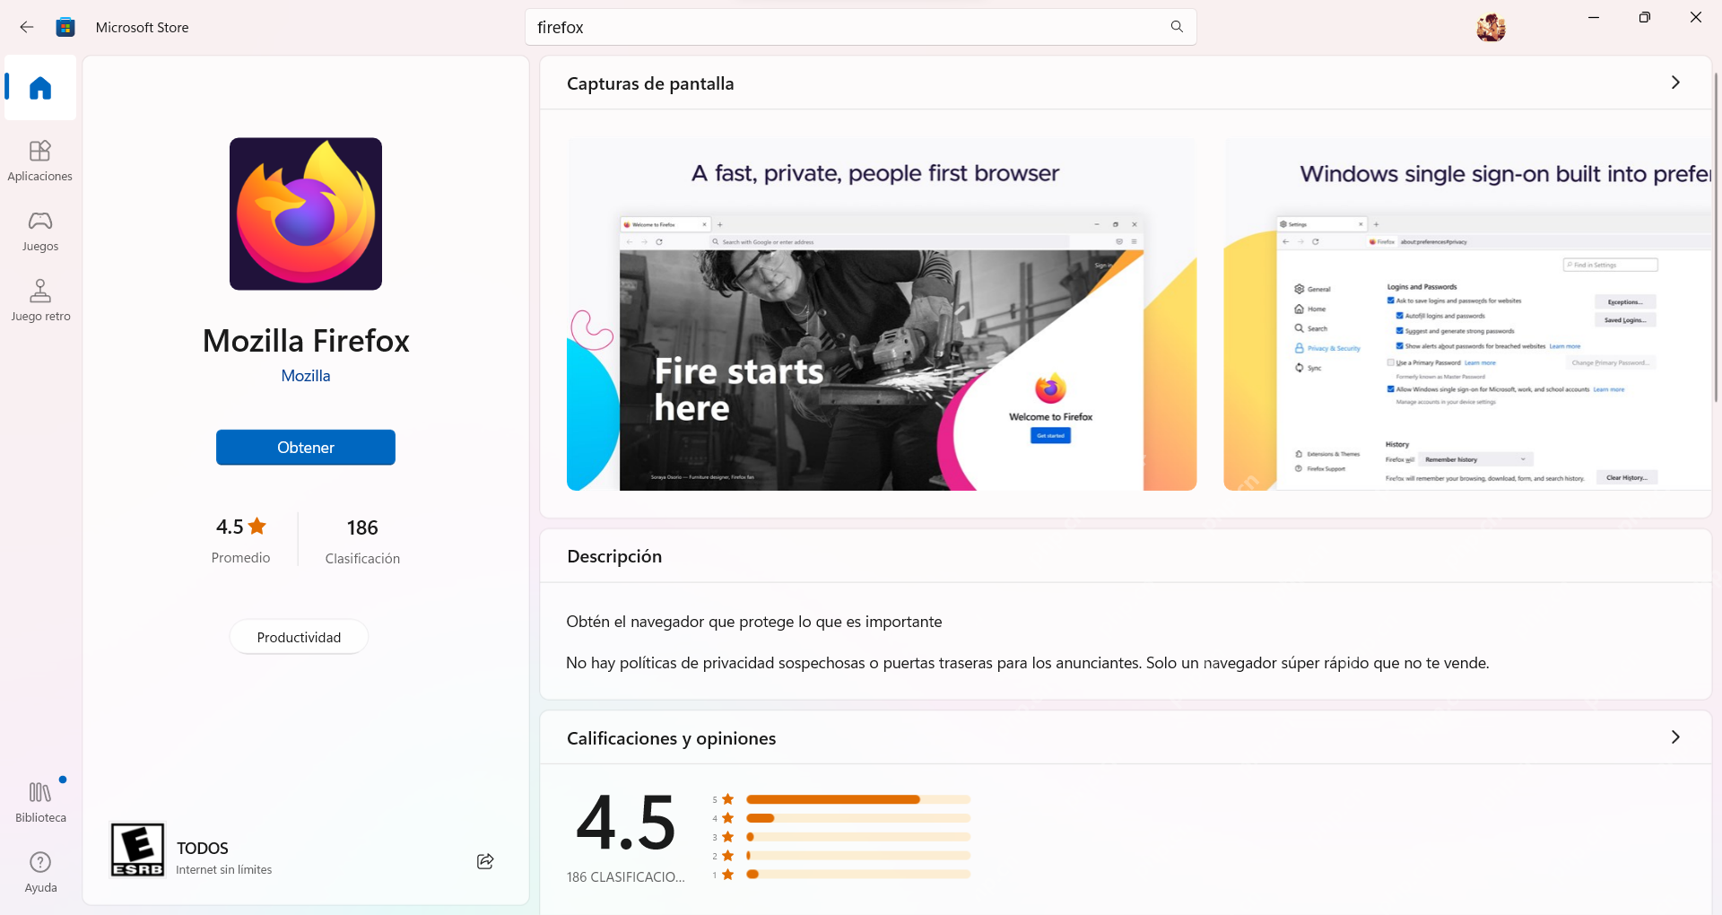The image size is (1722, 915).
Task: Minimize the Microsoft Store window
Action: pos(1594,18)
